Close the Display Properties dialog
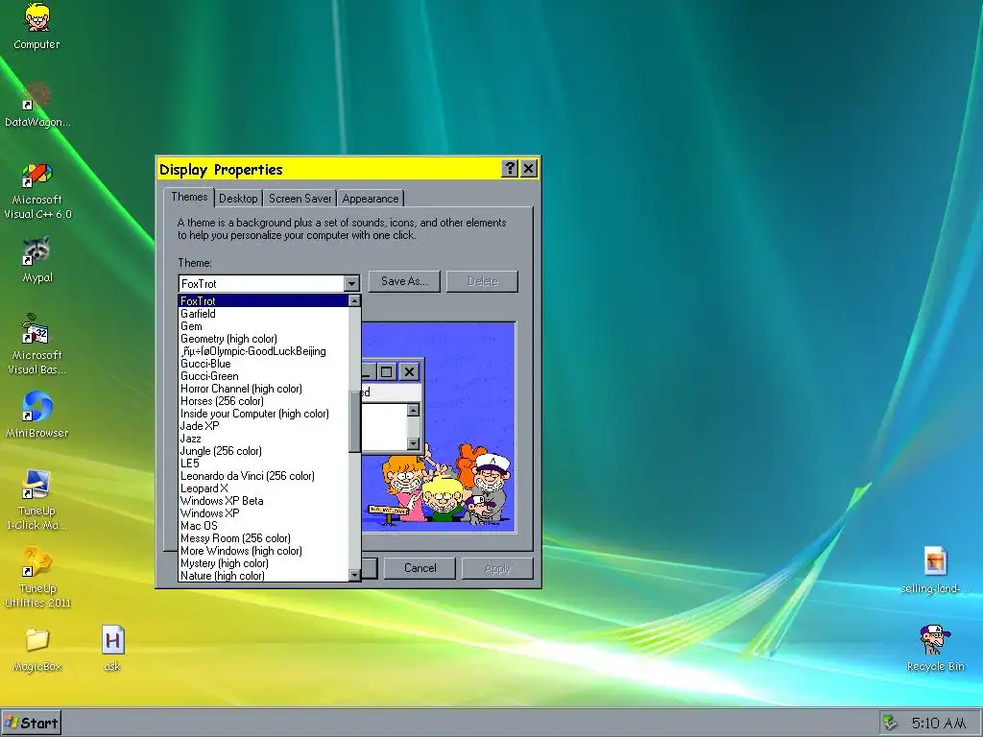Screen dimensions: 983x737 (529, 169)
